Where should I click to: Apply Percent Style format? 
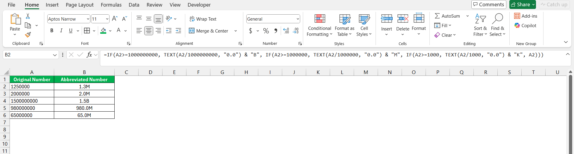(x=266, y=31)
